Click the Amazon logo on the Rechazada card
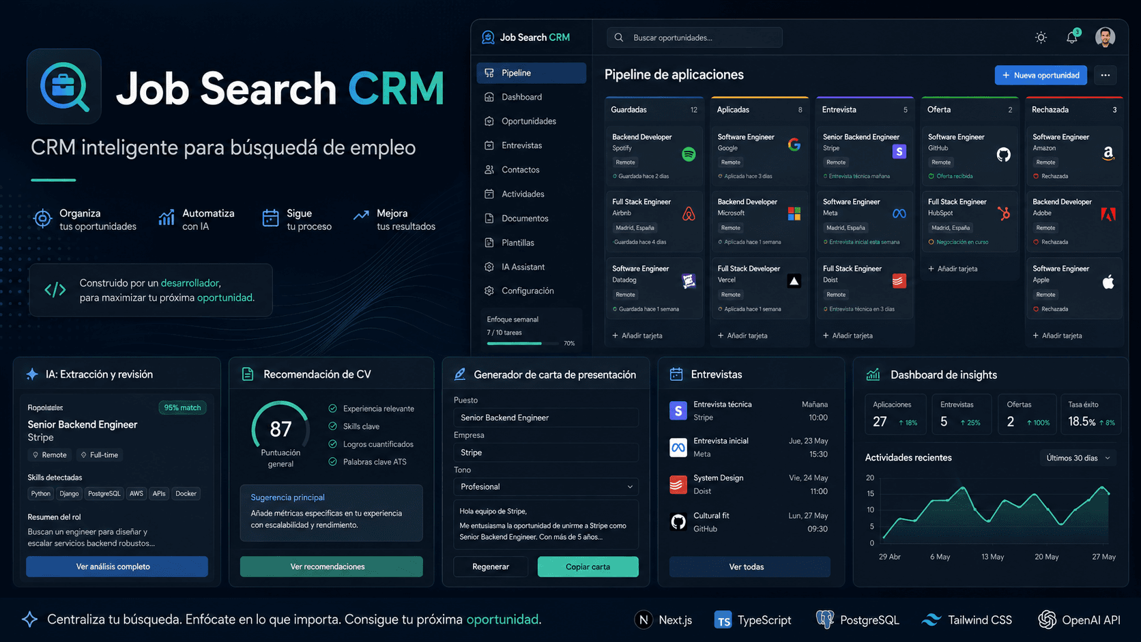 (1108, 154)
